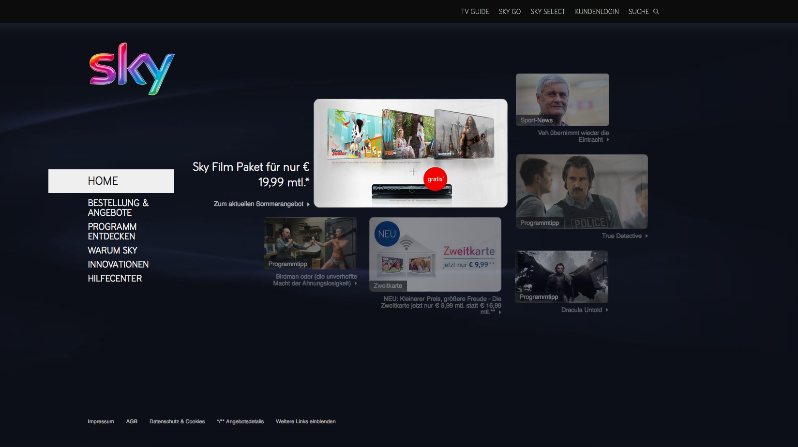The width and height of the screenshot is (798, 447).
Task: Open KUNDENLOGIN in top navigation
Action: 597,12
